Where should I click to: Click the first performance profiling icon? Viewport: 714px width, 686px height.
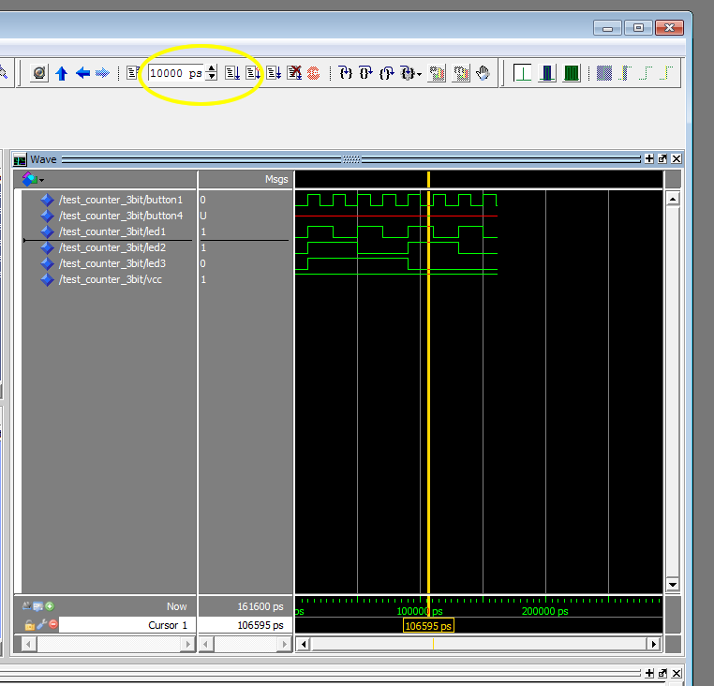[x=437, y=73]
